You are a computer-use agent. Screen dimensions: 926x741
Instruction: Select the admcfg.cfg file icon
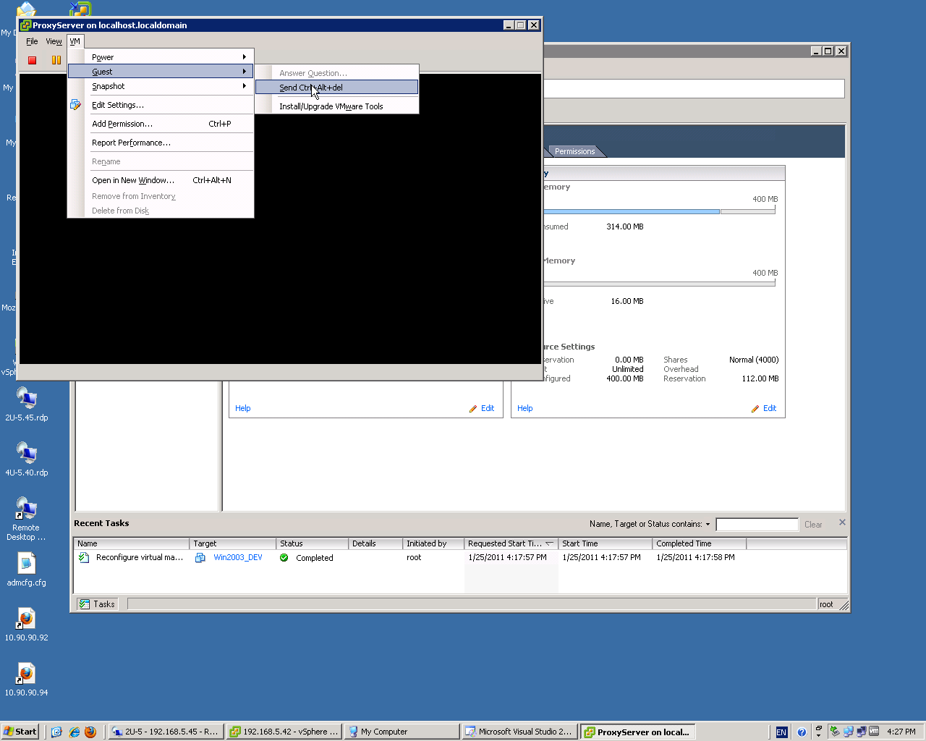tap(26, 563)
